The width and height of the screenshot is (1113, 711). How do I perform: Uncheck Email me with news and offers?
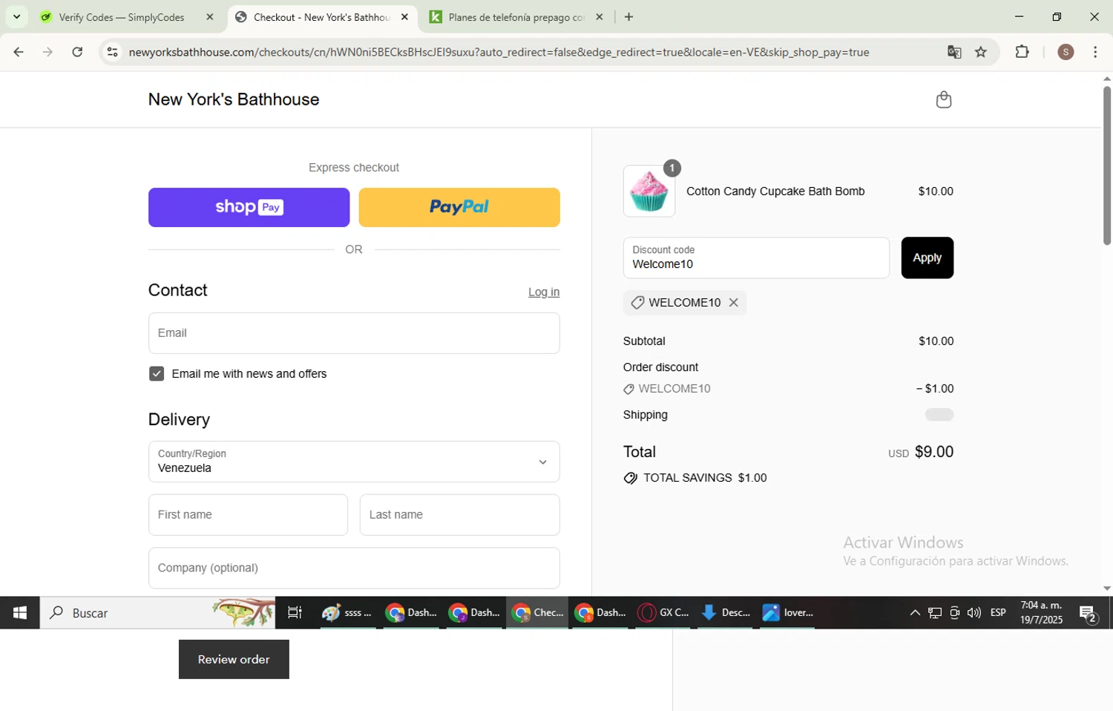[157, 374]
